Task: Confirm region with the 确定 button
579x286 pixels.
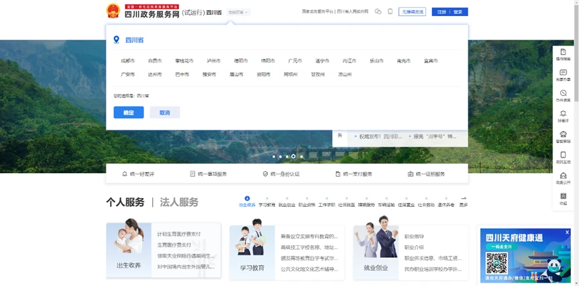Action: [129, 112]
